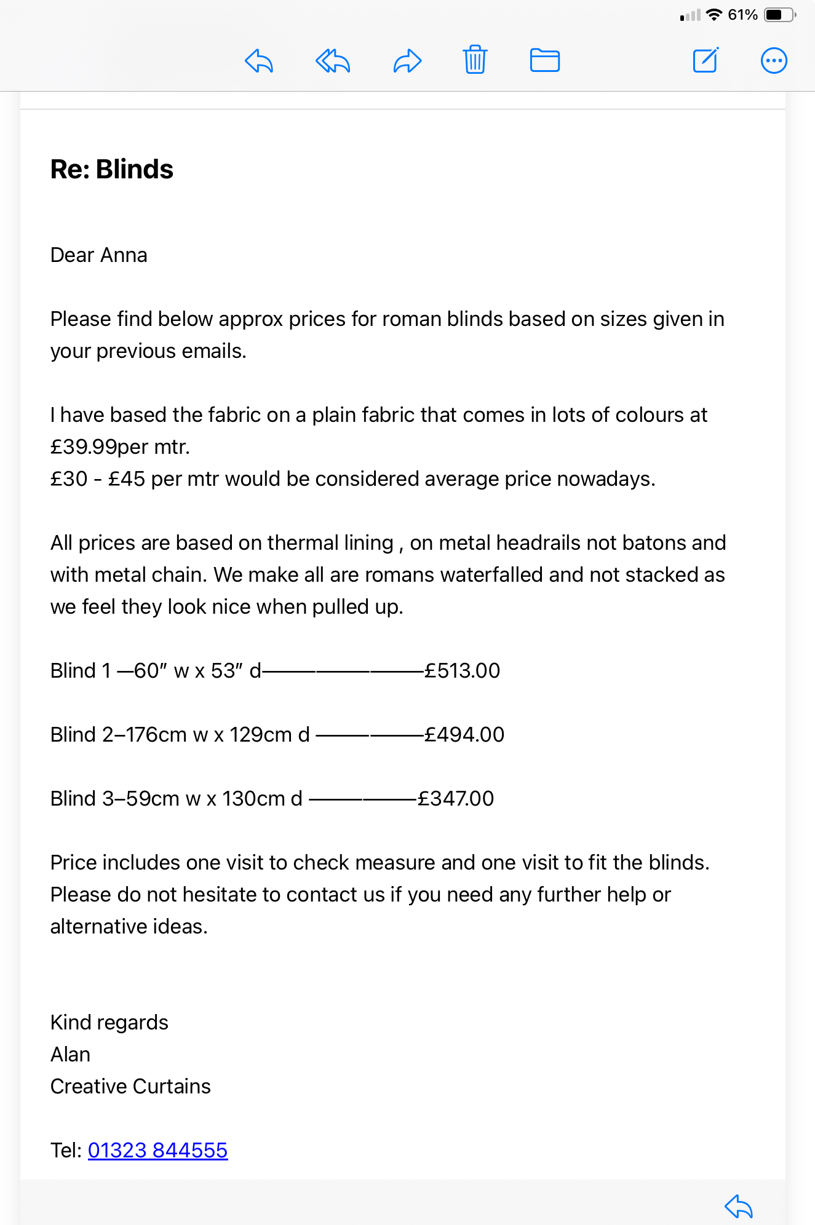This screenshot has width=815, height=1225.
Task: Tap the Reply All double-arrow icon
Action: (333, 61)
